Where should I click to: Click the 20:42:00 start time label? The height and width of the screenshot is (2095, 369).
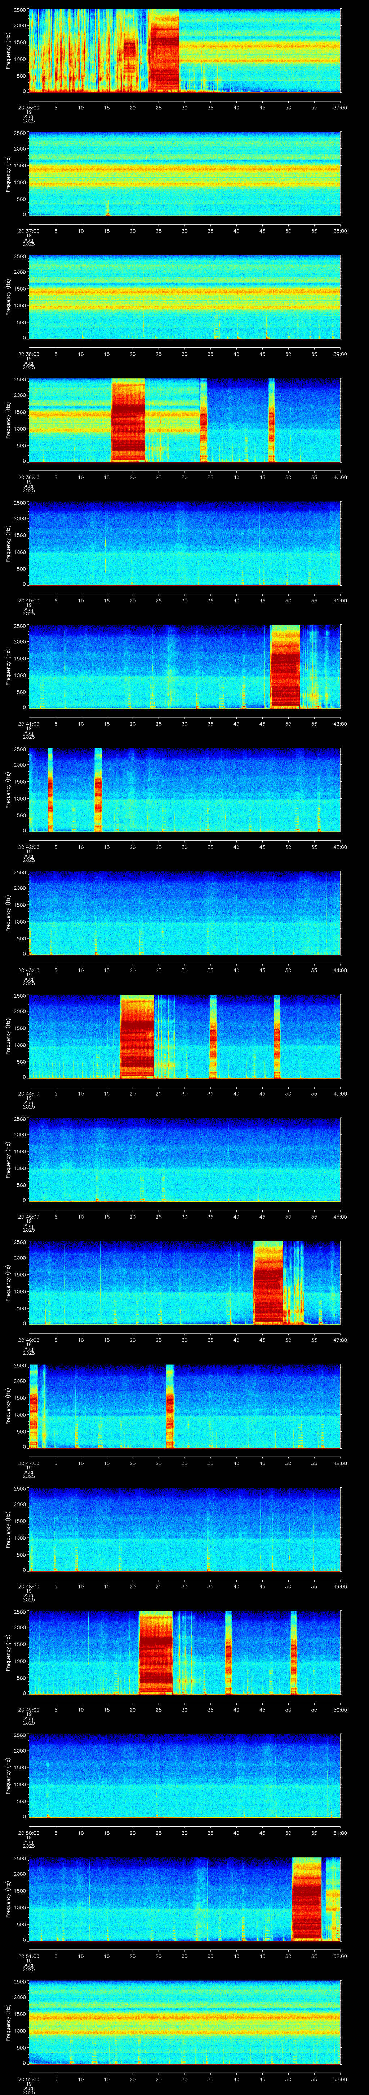28,847
